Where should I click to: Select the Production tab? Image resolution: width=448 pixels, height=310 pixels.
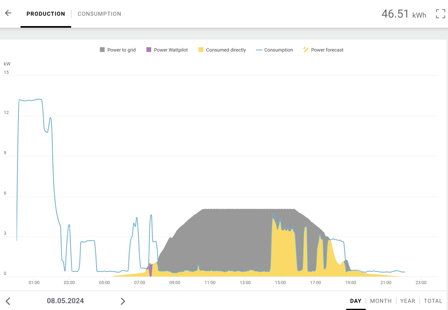pyautogui.click(x=46, y=14)
